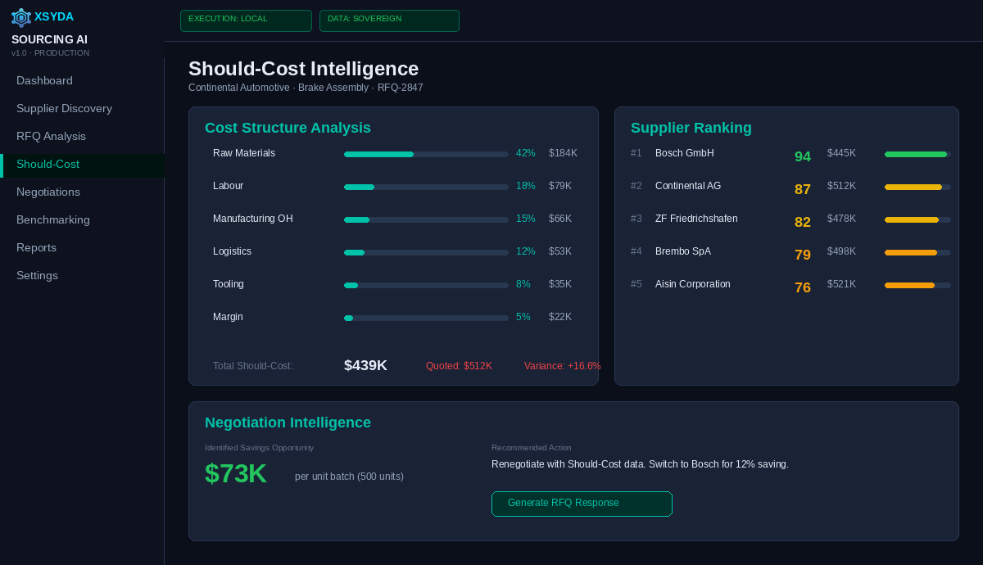Toggle the EXECUTION: LOCAL badge

coord(246,20)
